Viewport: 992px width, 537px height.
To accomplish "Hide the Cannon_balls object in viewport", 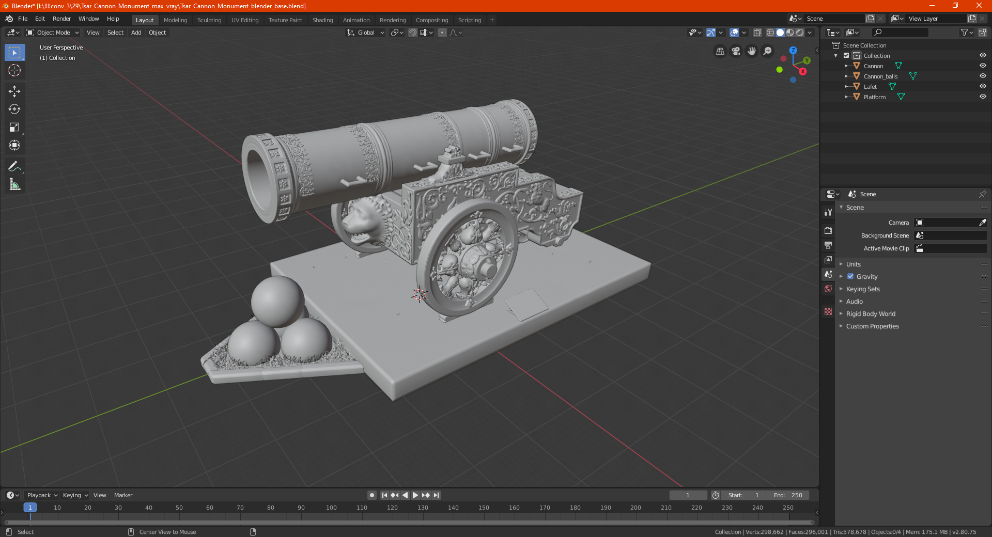I will 983,76.
